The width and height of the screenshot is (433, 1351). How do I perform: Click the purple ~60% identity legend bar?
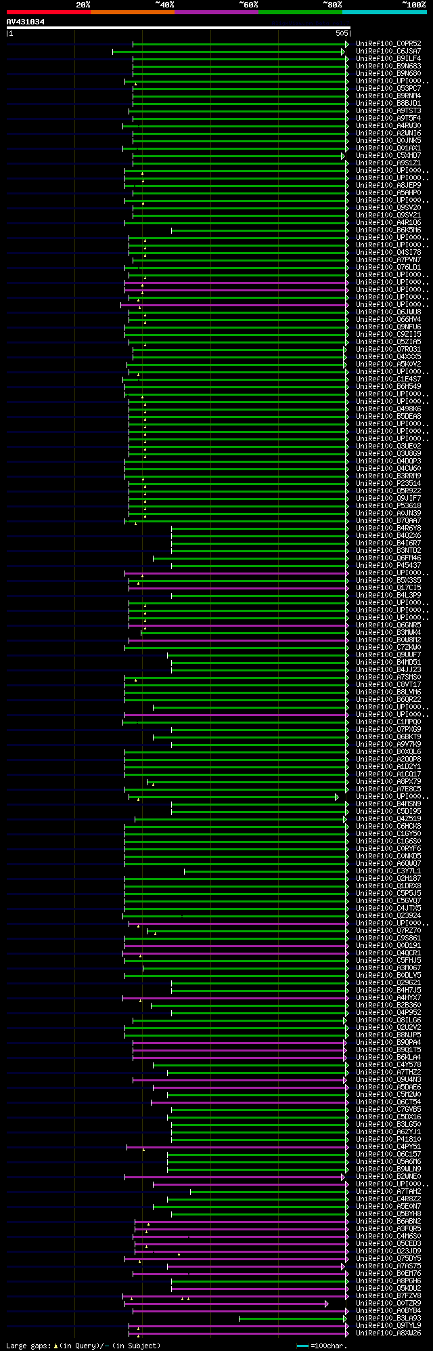click(x=216, y=12)
